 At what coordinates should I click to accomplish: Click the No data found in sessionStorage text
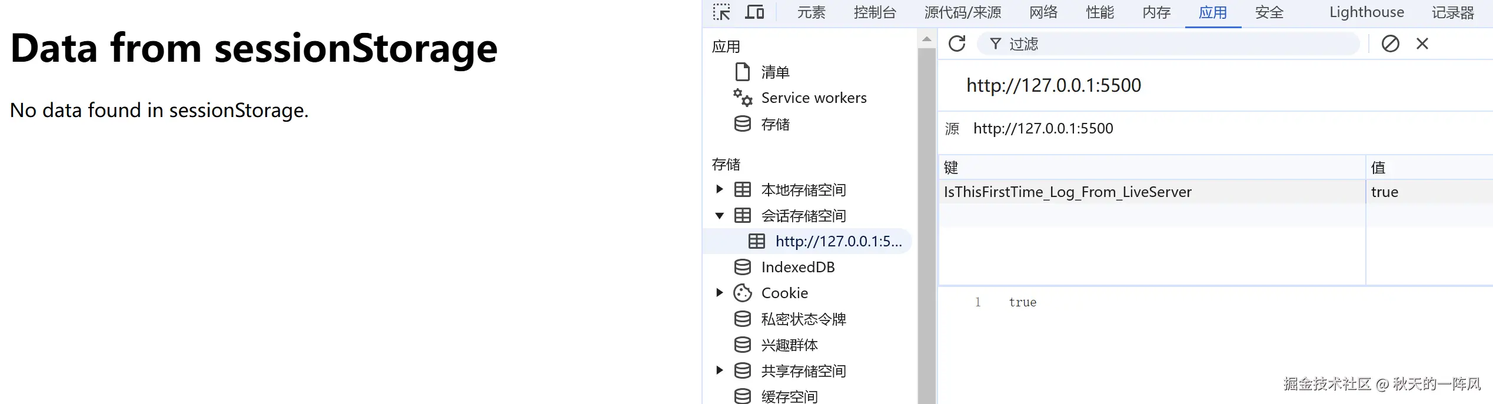159,110
